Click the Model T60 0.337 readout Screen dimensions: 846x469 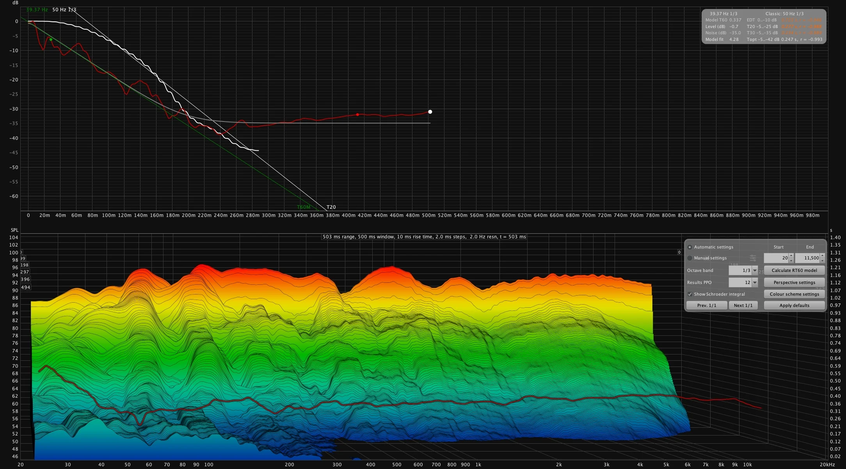coord(723,20)
